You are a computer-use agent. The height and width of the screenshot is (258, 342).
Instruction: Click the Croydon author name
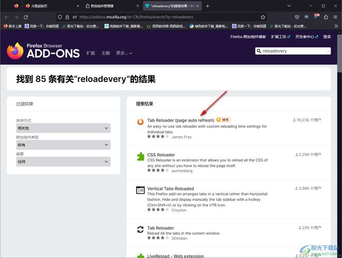179,210
